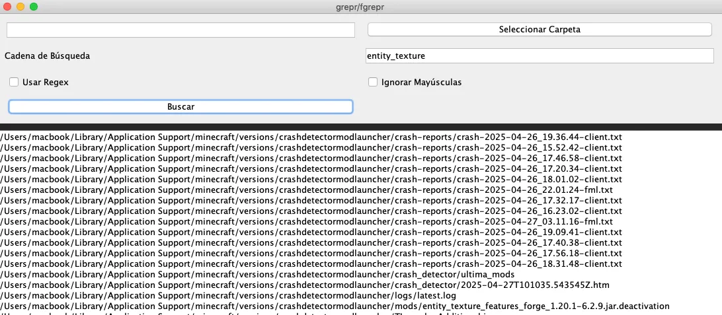Enable the Usar Regex checkbox
The height and width of the screenshot is (315, 722).
[x=14, y=83]
